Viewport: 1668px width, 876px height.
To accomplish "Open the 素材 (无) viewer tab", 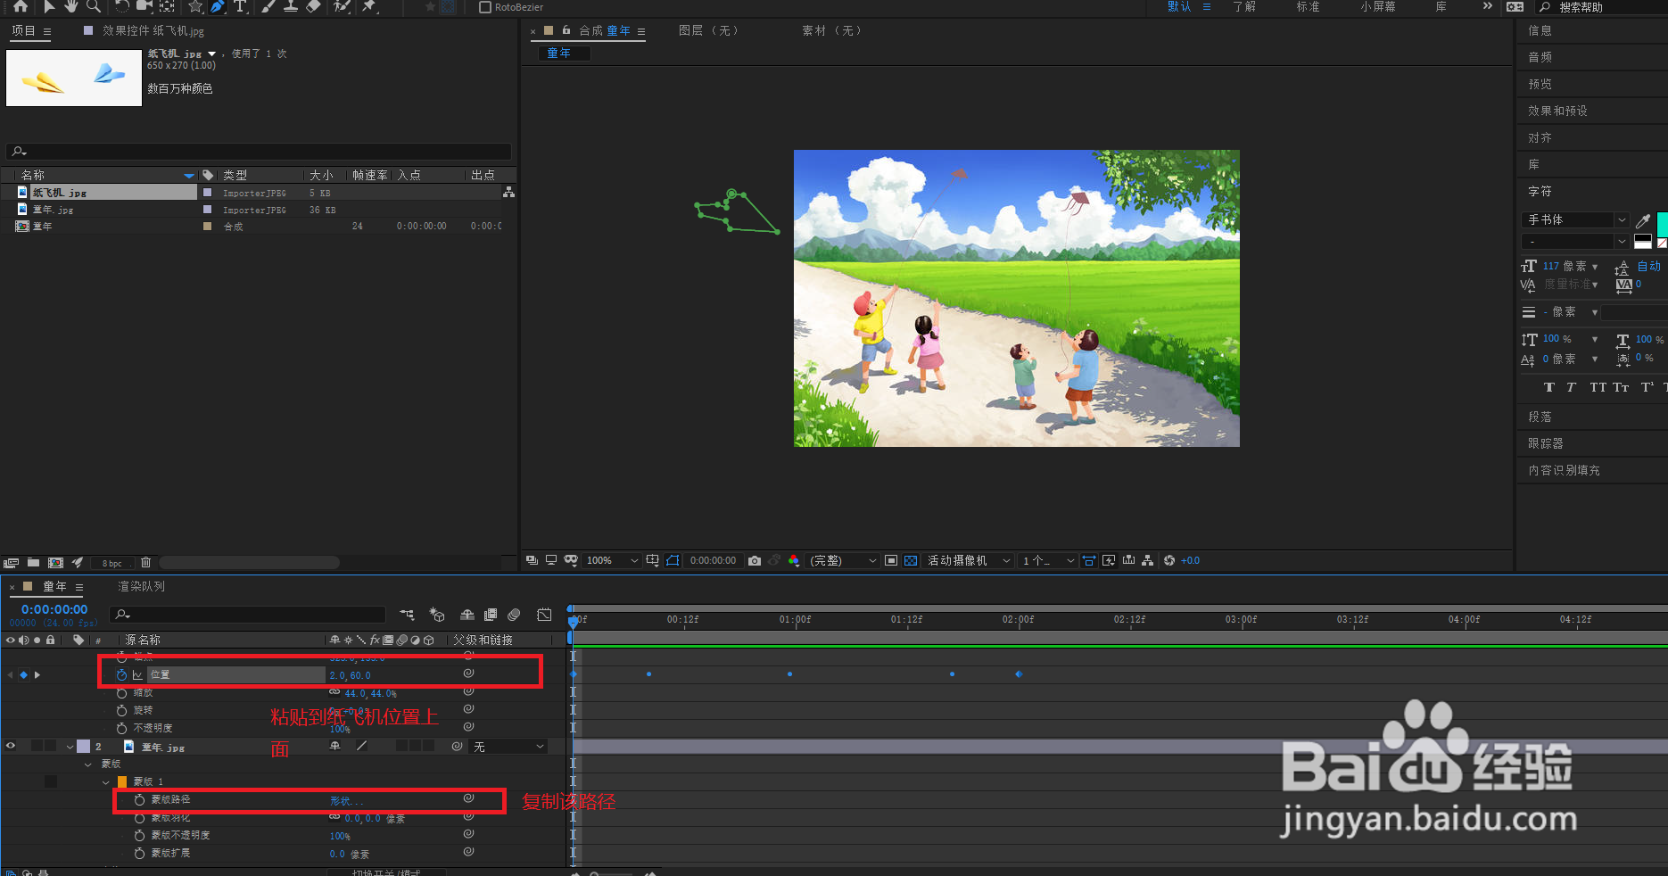I will pyautogui.click(x=831, y=30).
